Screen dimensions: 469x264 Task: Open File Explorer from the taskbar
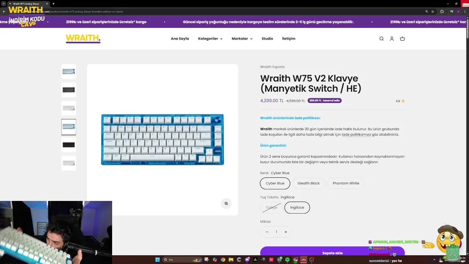[231, 260]
